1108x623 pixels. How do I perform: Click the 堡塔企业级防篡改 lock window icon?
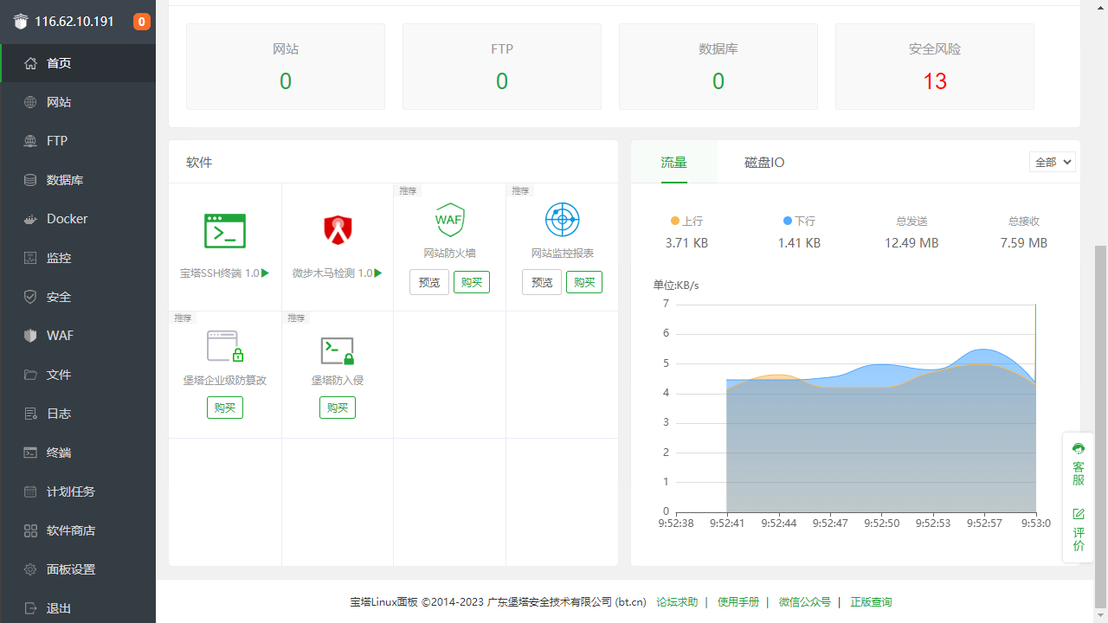tap(225, 346)
